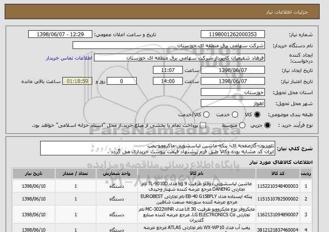Click the واحد شمارش column header
Image resolution: width=329 pixels, height=232 pixels.
click(117, 174)
